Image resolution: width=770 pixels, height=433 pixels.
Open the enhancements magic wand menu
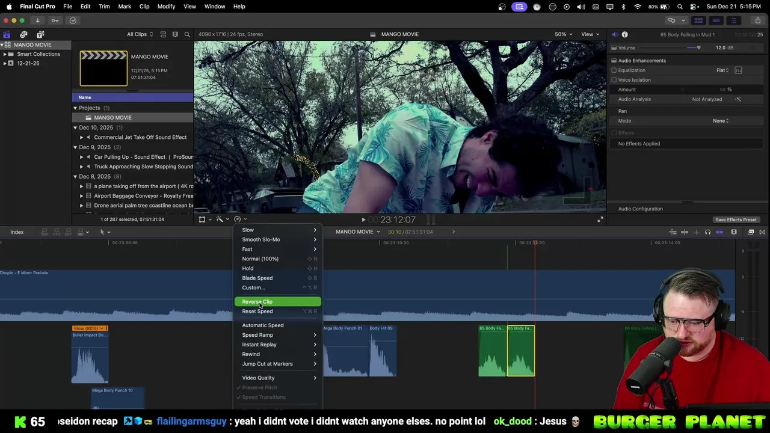tap(221, 220)
